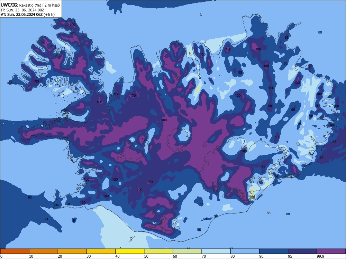The height and width of the screenshot is (259, 346).
Task: Click the 'UWC/IG: Rakastig (%) í 2 m hæð' title
Action: click(30, 5)
